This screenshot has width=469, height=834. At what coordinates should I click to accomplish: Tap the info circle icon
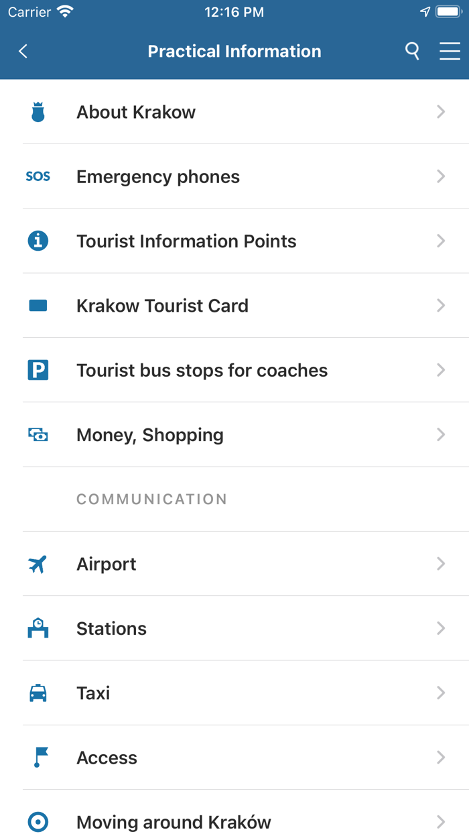(38, 241)
